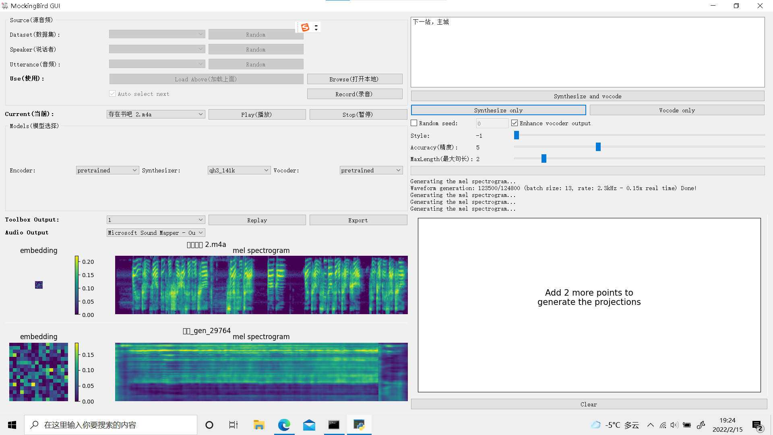The height and width of the screenshot is (435, 773).
Task: Open network status tray icon
Action: click(663, 425)
